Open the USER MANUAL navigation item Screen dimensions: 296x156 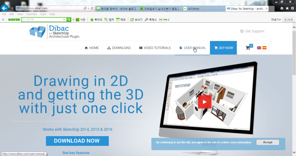[192, 48]
